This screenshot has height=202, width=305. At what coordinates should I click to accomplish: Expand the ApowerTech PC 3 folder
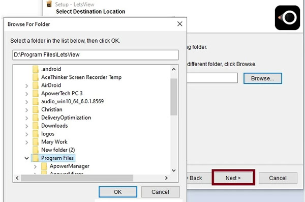tap(26, 94)
